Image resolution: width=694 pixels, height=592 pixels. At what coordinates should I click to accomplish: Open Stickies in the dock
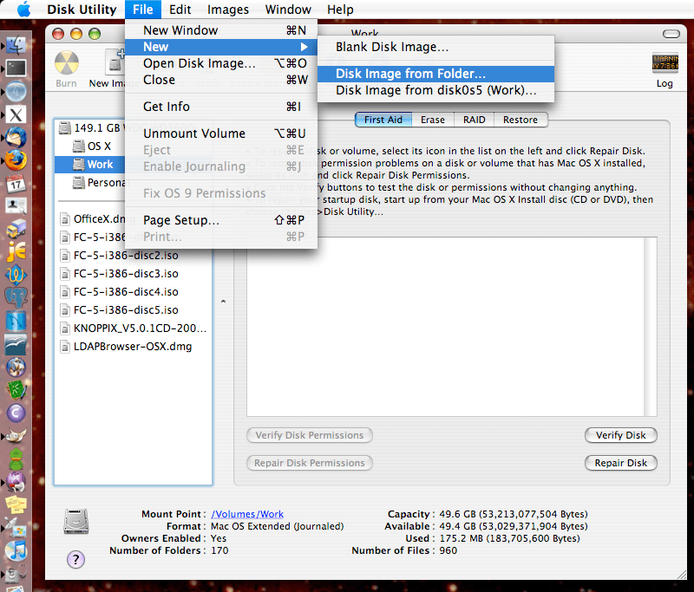[x=16, y=504]
